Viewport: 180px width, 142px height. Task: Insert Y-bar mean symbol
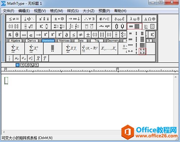(45, 58)
